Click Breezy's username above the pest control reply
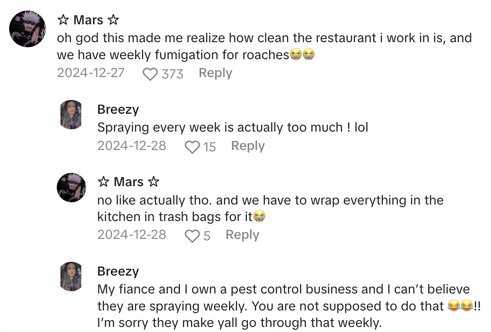Viewport: 491px width, 332px height. click(x=118, y=271)
